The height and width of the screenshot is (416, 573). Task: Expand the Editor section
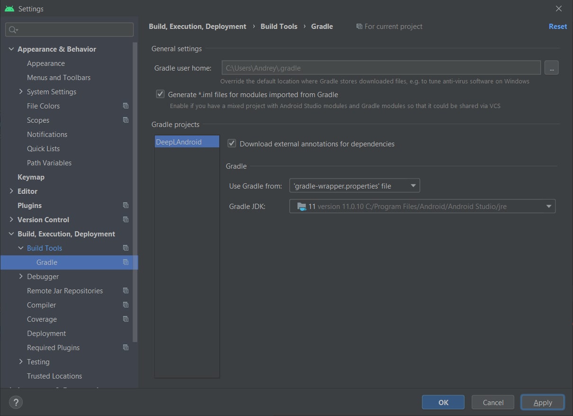[x=11, y=191]
